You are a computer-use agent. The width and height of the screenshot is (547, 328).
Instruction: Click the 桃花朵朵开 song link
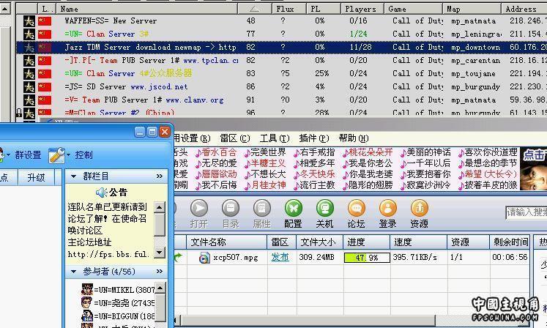[x=371, y=152]
